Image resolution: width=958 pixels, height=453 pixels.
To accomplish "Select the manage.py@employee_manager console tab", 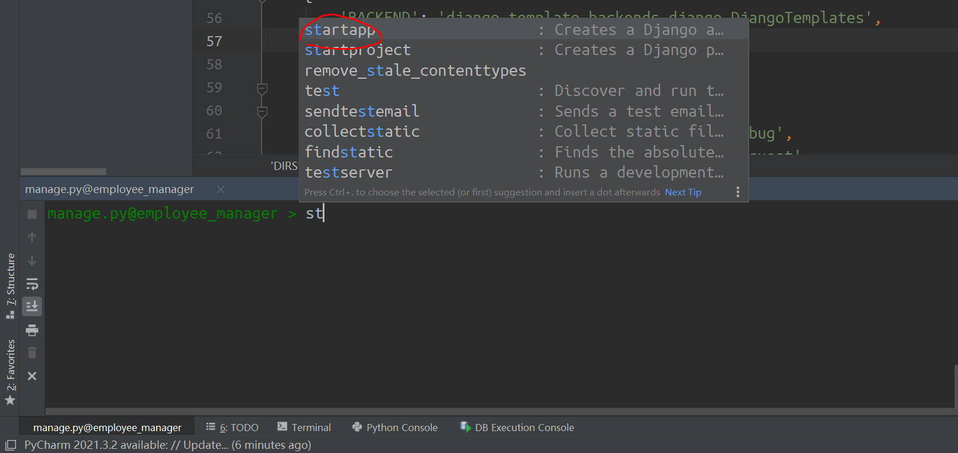I will click(109, 189).
